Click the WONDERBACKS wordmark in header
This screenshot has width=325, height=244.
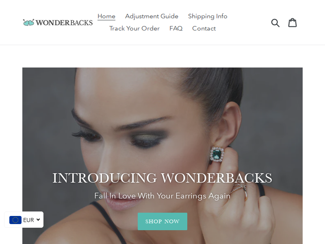pyautogui.click(x=64, y=23)
